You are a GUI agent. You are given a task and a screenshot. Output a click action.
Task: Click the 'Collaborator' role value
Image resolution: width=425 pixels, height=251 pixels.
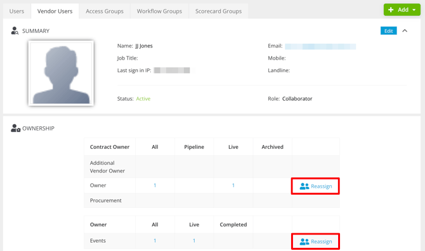pyautogui.click(x=297, y=99)
